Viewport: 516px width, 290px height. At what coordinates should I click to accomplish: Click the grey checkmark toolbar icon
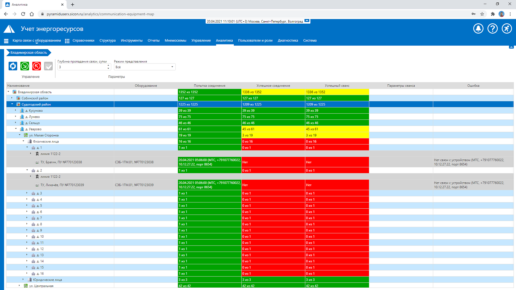[48, 66]
